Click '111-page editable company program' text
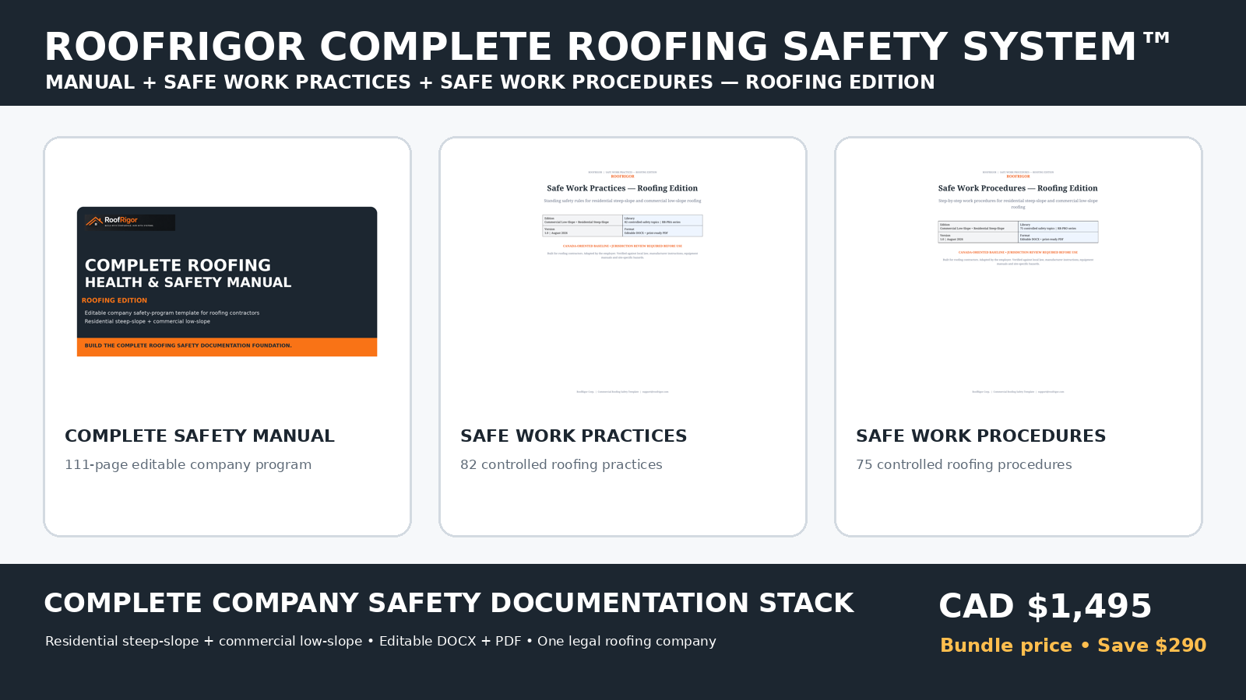This screenshot has width=1246, height=700. click(188, 465)
